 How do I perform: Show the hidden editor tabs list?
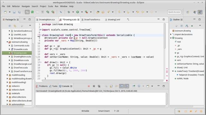click(128, 19)
